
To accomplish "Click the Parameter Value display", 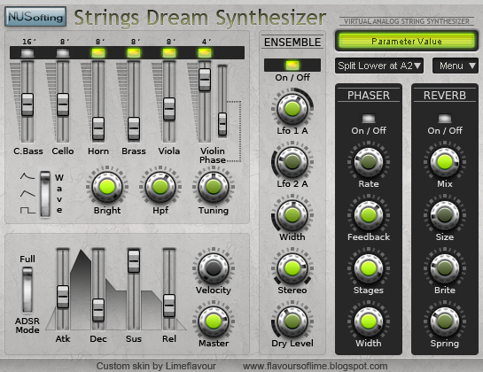I will (x=406, y=41).
